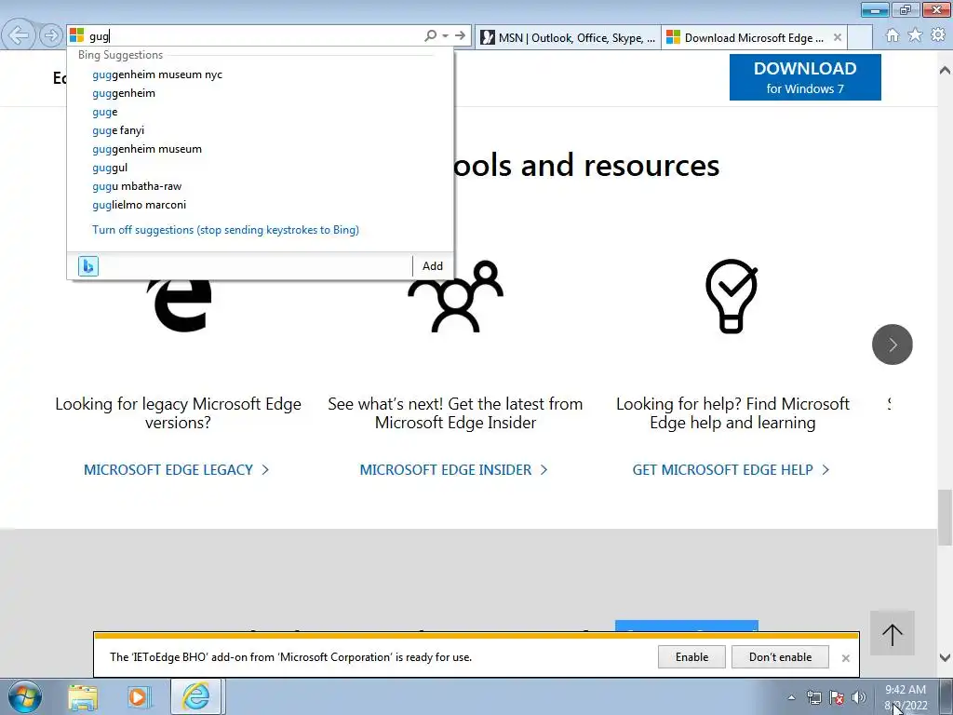This screenshot has width=953, height=715.
Task: Go back with the Back arrow button
Action: [19, 35]
